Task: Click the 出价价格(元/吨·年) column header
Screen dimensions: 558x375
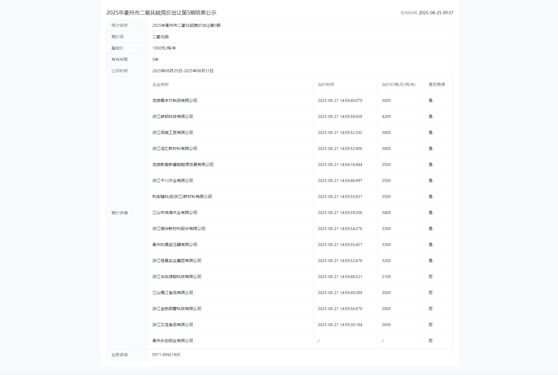Action: [398, 84]
